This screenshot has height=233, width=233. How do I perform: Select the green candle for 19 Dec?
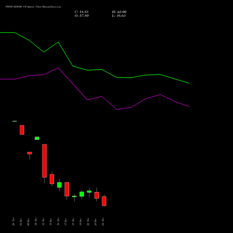coord(82,194)
